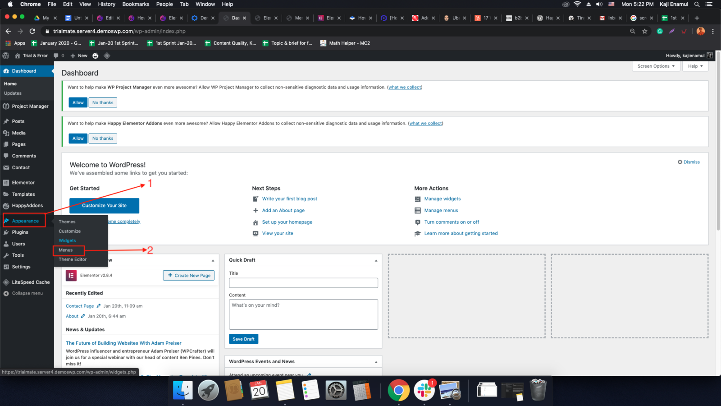This screenshot has height=406, width=721.
Task: Allow WP Project Manager data collection
Action: [x=78, y=102]
